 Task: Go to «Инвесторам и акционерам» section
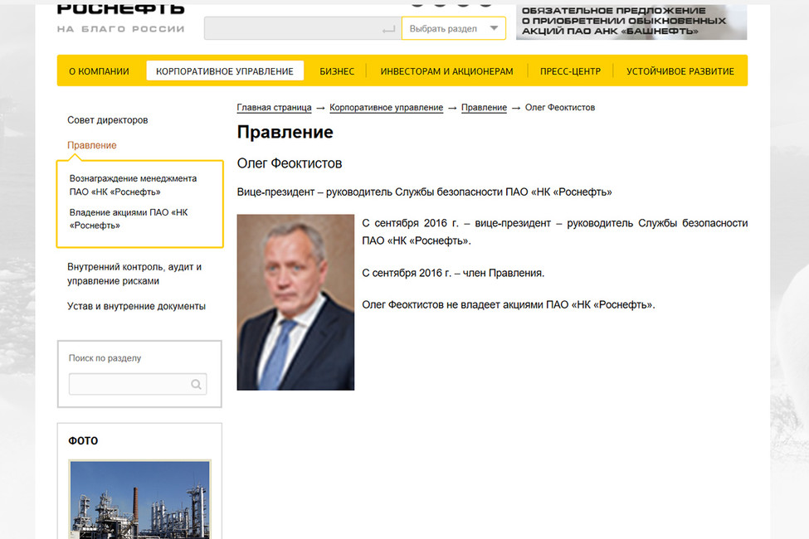(446, 71)
